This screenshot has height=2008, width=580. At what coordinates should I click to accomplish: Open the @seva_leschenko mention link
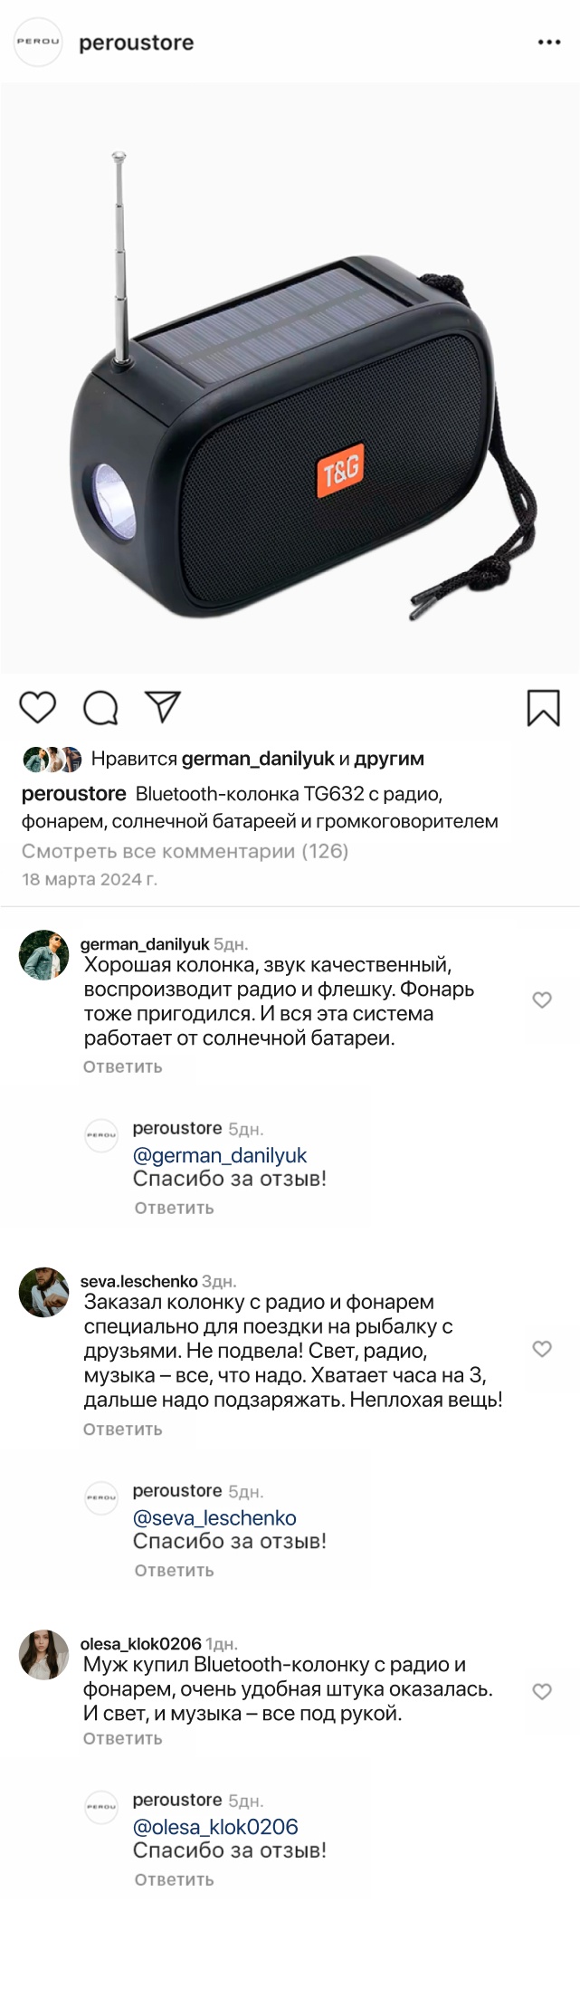click(x=214, y=1518)
